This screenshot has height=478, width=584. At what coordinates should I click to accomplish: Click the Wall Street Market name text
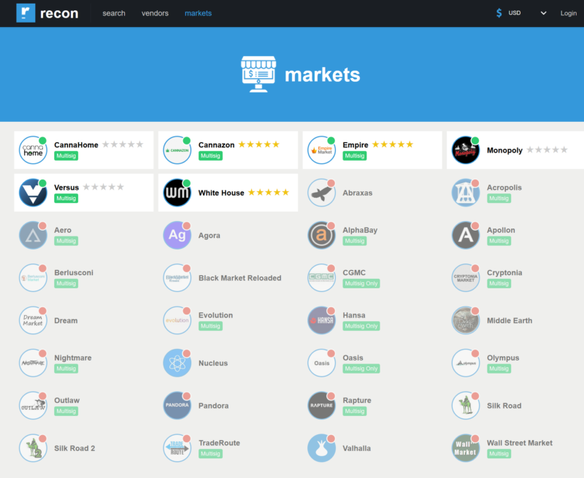tap(520, 443)
